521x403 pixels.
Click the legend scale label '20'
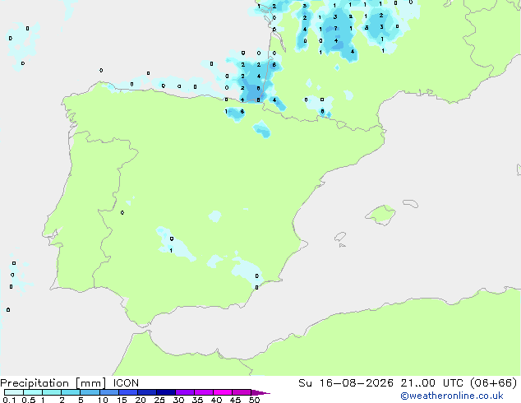[141, 400]
